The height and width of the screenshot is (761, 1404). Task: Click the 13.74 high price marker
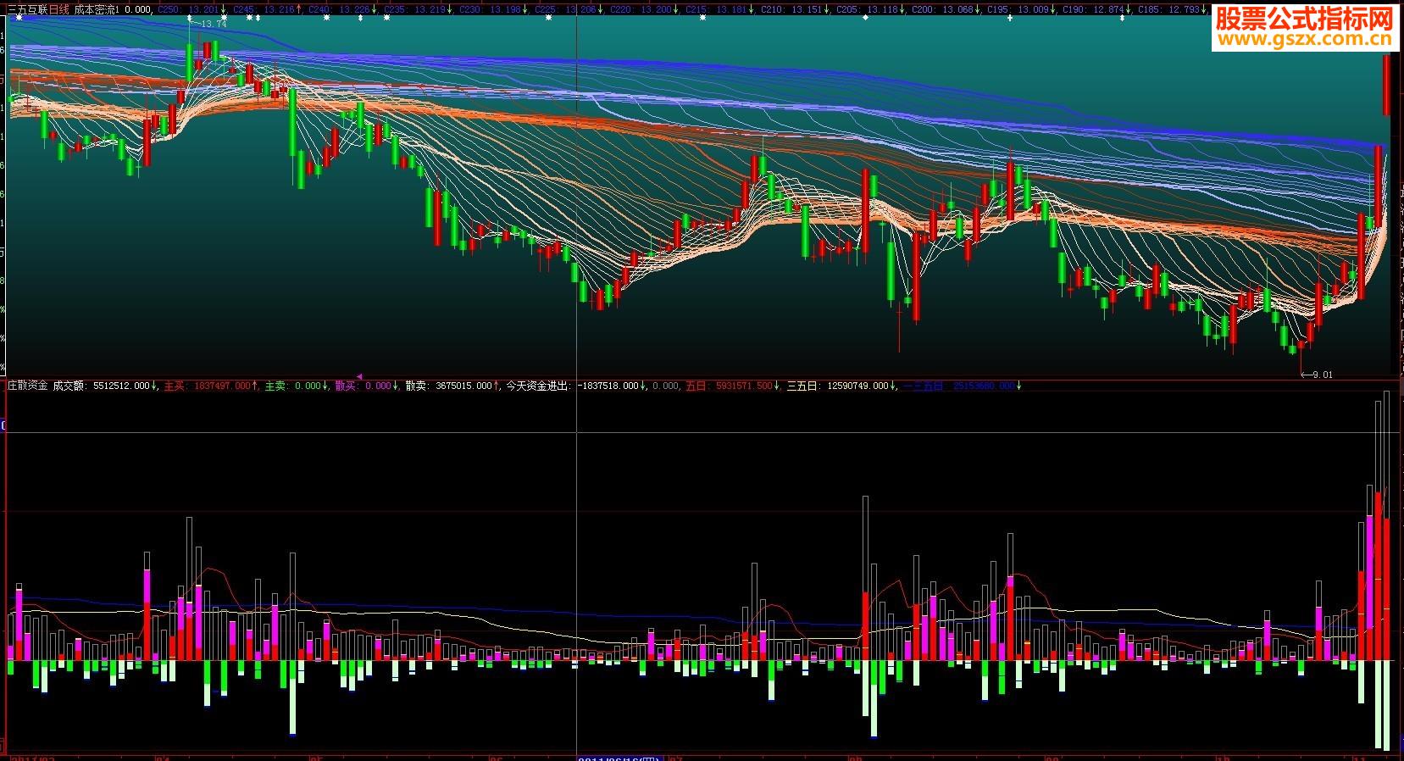214,24
